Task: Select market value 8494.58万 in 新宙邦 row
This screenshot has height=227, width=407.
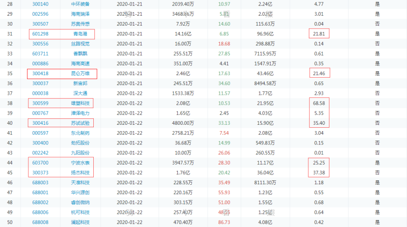Action: coord(265,84)
